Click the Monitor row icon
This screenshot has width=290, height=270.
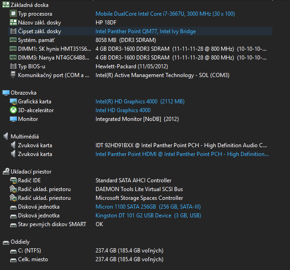(13, 119)
